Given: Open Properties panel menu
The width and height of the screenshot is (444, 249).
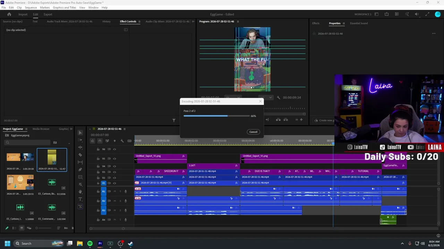Looking at the screenshot, I should (x=344, y=23).
